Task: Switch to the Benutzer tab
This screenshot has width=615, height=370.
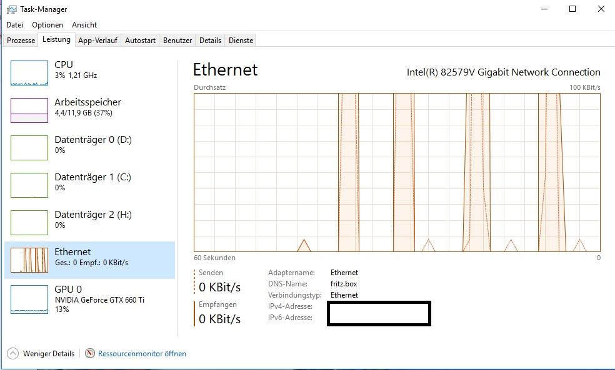Action: click(x=177, y=41)
